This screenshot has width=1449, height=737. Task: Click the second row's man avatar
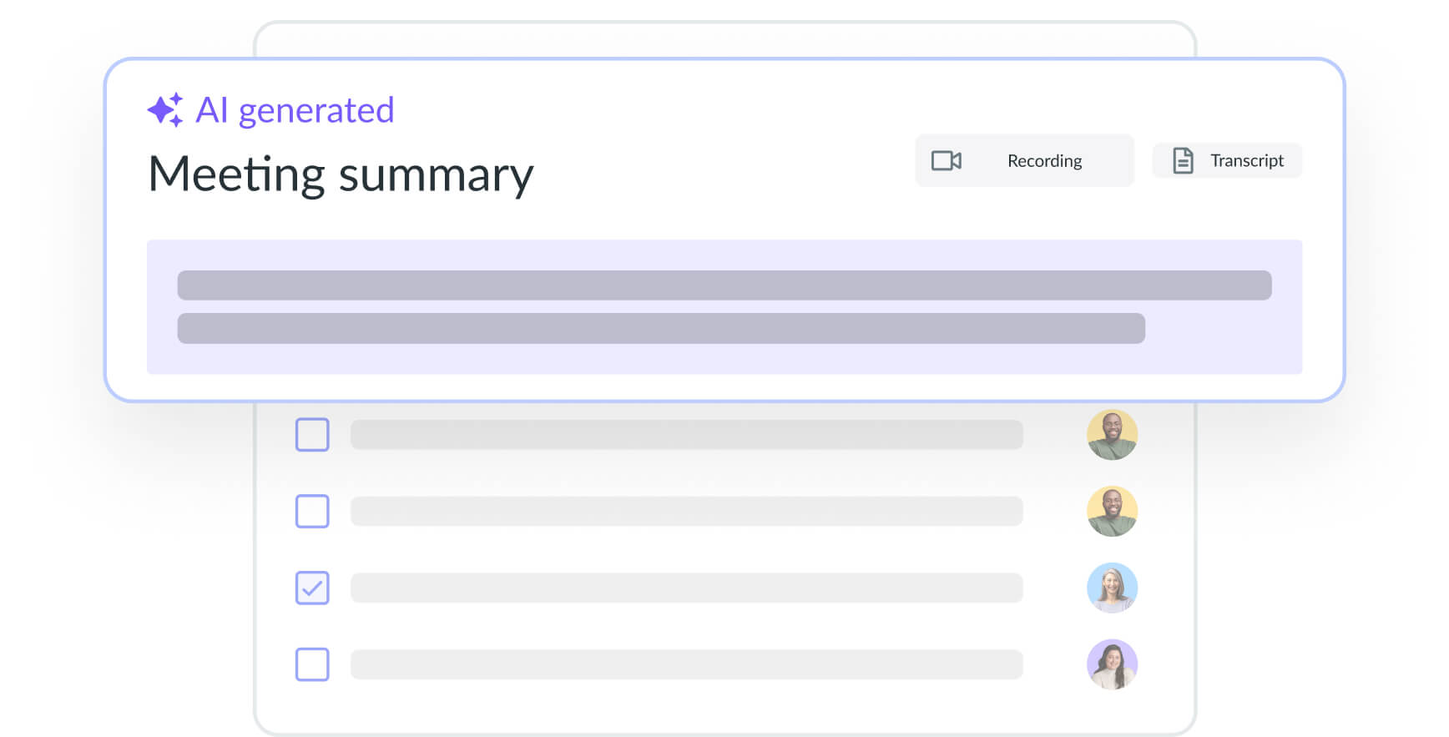tap(1112, 511)
